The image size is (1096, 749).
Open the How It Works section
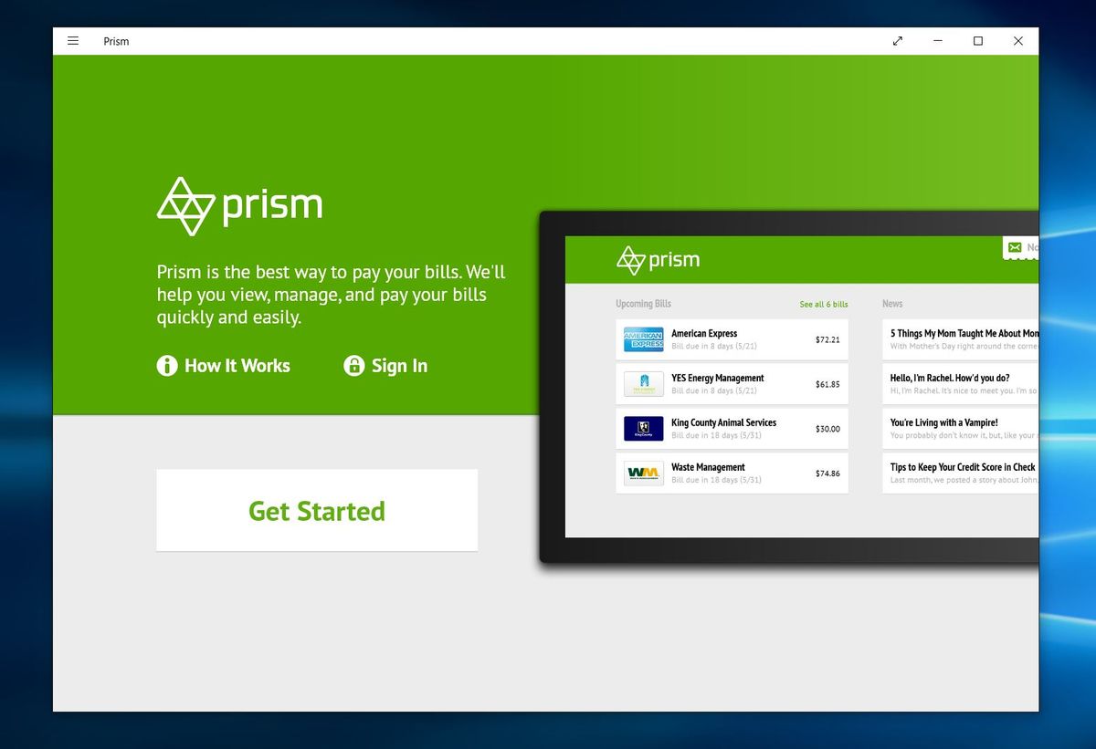click(x=237, y=365)
